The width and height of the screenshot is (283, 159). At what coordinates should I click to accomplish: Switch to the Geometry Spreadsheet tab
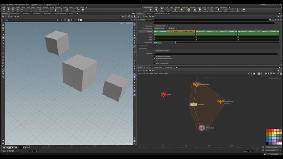pyautogui.click(x=60, y=14)
